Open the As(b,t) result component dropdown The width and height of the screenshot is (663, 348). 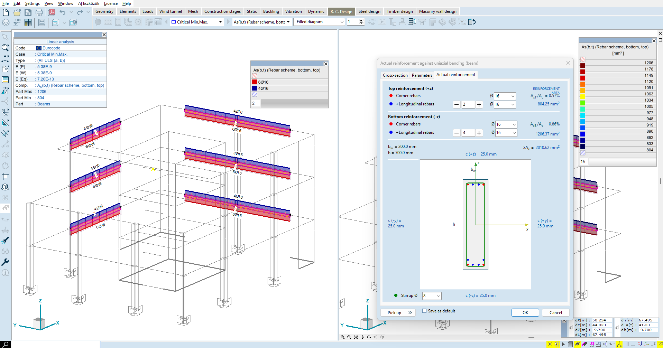coord(262,22)
